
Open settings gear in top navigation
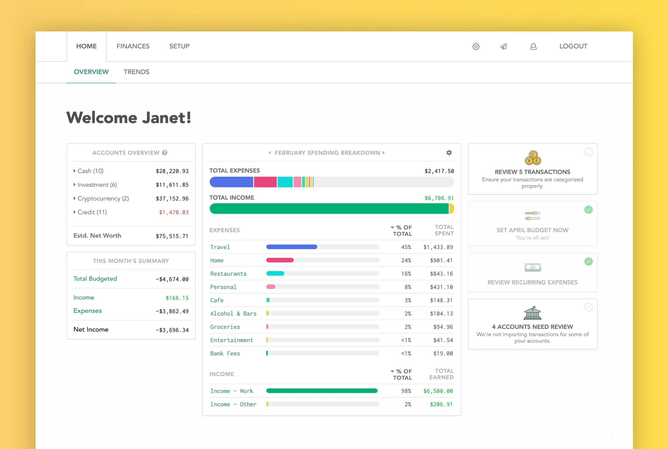476,46
